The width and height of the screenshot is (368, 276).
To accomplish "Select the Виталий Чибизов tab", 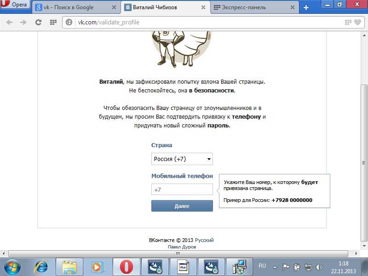I will pos(165,7).
